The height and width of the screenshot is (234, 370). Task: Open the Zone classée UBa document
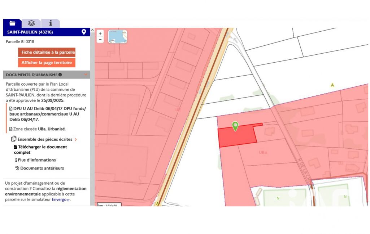point(37,129)
